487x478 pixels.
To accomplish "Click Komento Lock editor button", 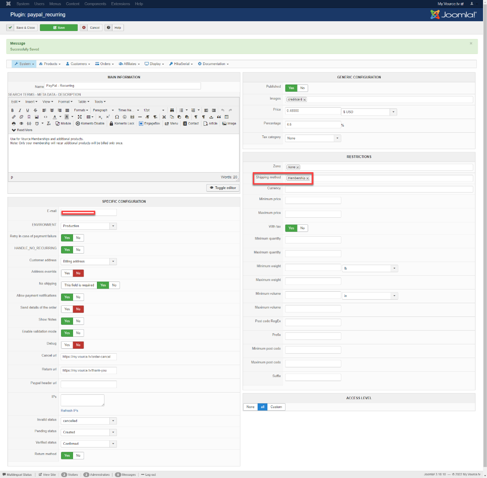I will coord(122,123).
